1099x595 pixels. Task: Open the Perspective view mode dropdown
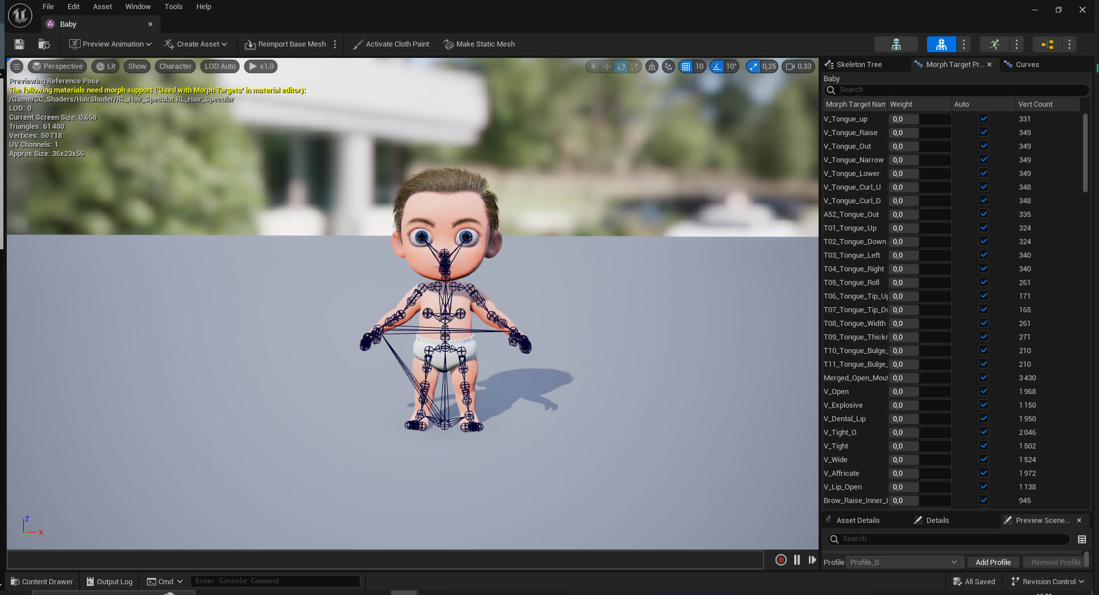click(57, 66)
